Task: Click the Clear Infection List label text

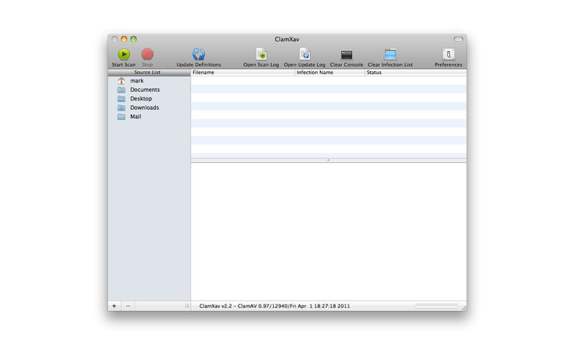Action: (390, 65)
